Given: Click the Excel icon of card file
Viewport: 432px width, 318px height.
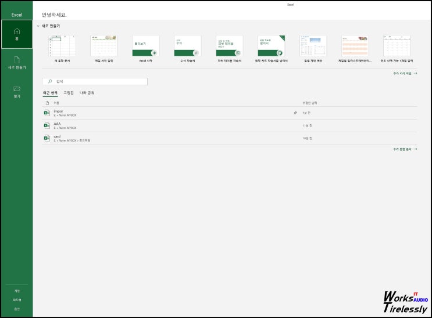Looking at the screenshot, I should click(x=47, y=138).
